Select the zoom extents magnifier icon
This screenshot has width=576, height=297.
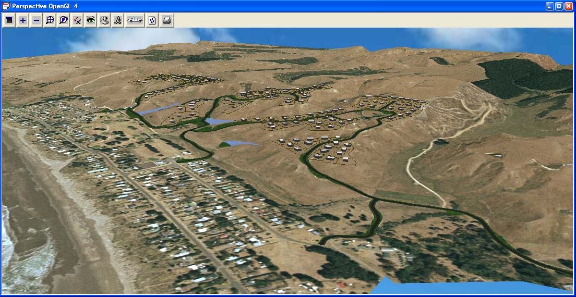tap(50, 20)
